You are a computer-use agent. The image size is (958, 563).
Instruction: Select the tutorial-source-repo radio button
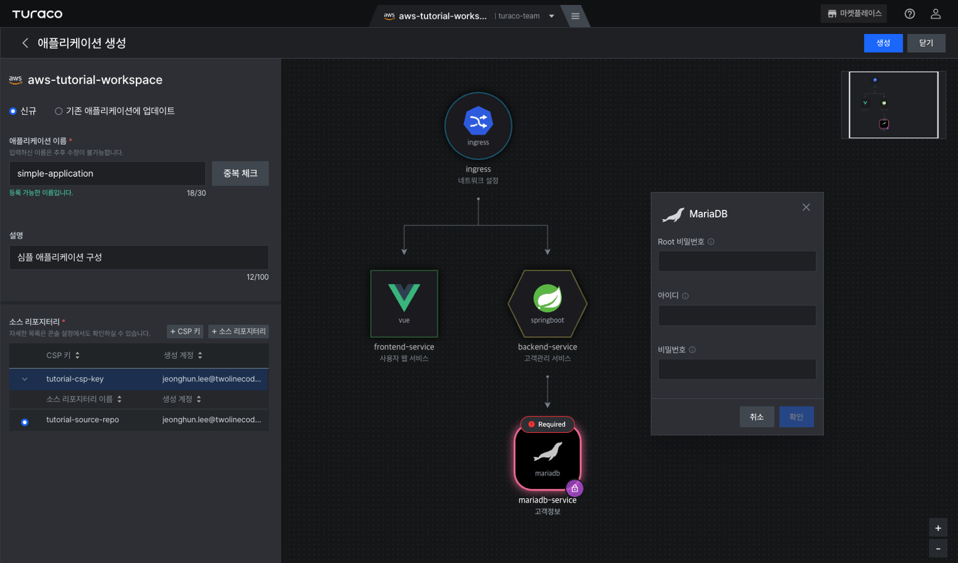coord(25,422)
